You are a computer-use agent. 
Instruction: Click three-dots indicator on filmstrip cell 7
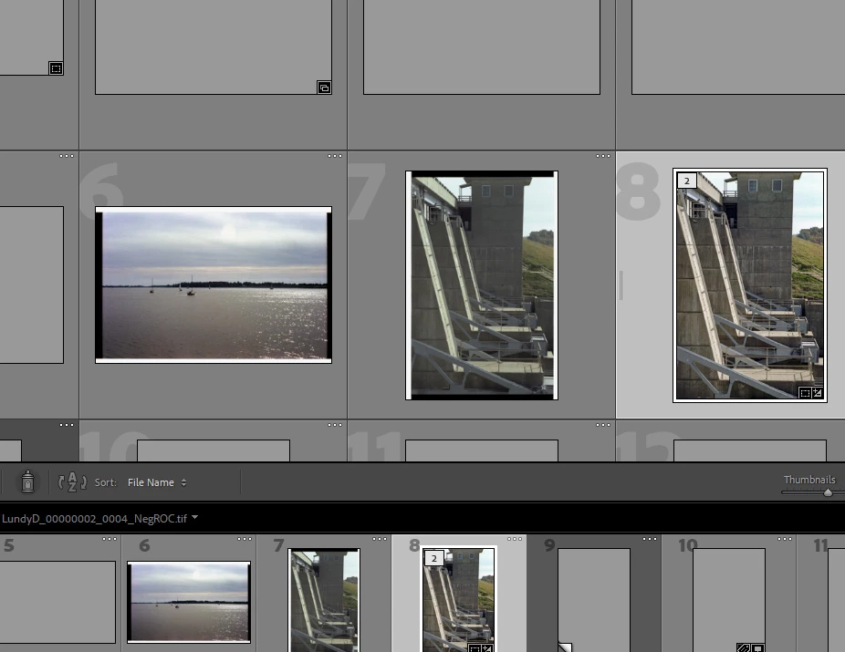click(x=380, y=539)
